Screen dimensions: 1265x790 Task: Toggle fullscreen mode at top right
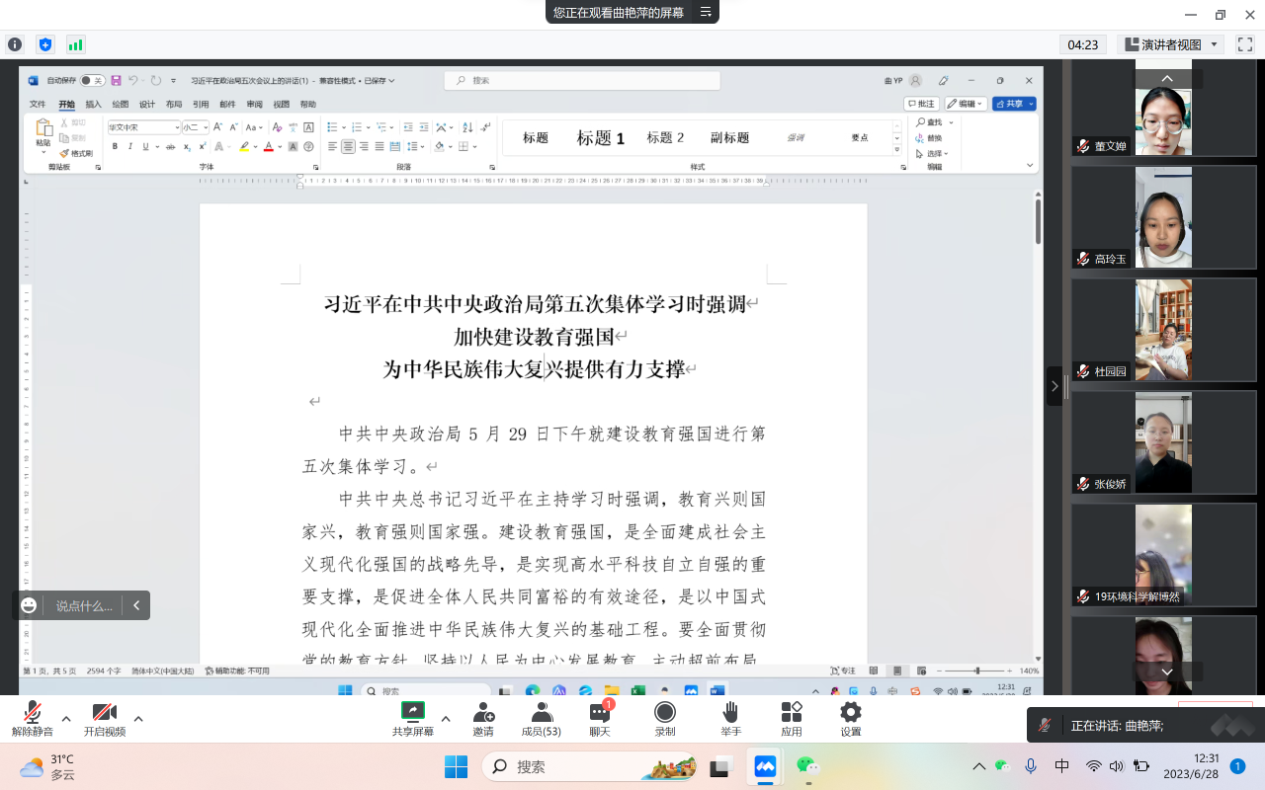[x=1245, y=44]
